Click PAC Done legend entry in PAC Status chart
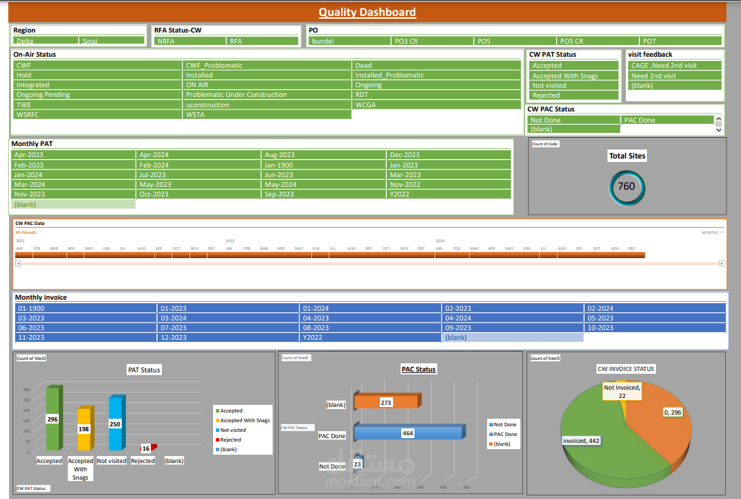The width and height of the screenshot is (741, 499). (503, 434)
